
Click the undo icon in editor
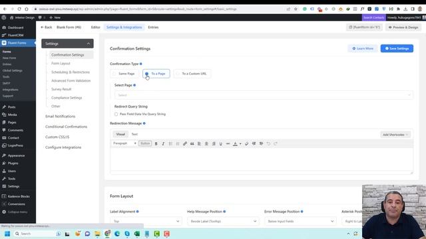[268, 143]
